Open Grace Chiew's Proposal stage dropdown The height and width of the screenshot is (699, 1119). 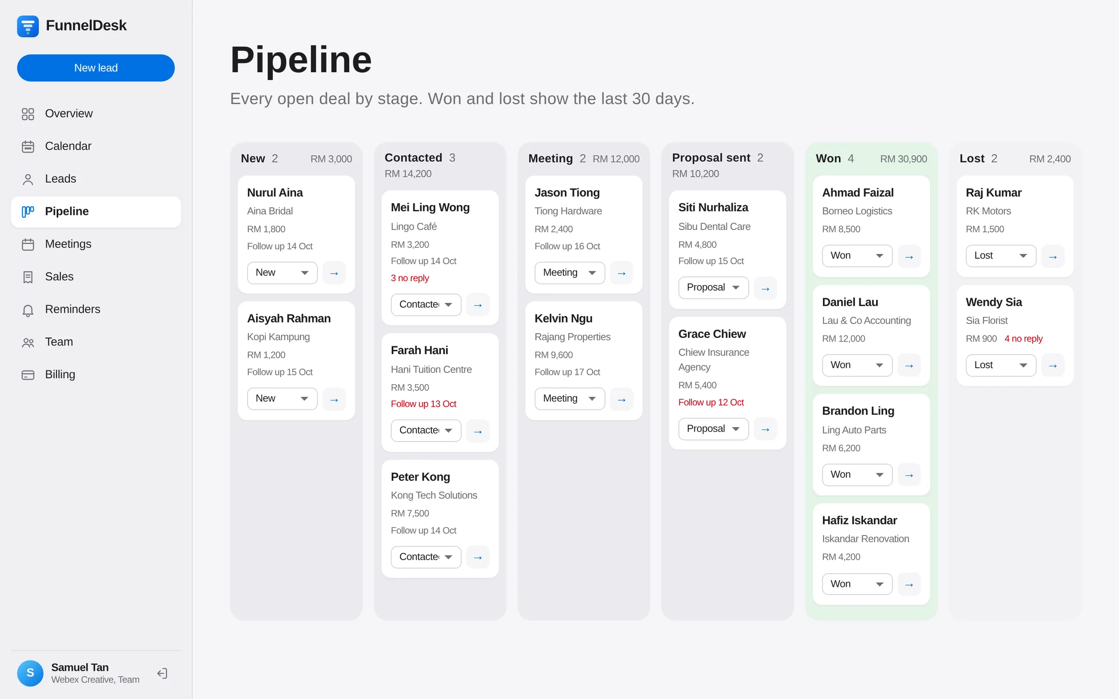(x=713, y=429)
